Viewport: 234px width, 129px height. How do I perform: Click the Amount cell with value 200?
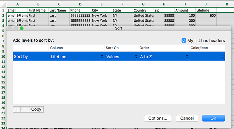coord(185,21)
